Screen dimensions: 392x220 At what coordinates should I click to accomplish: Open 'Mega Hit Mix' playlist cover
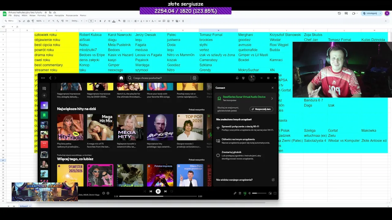click(x=100, y=127)
